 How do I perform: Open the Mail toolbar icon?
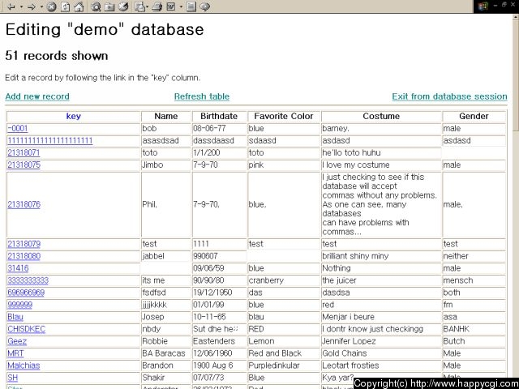coord(140,6)
